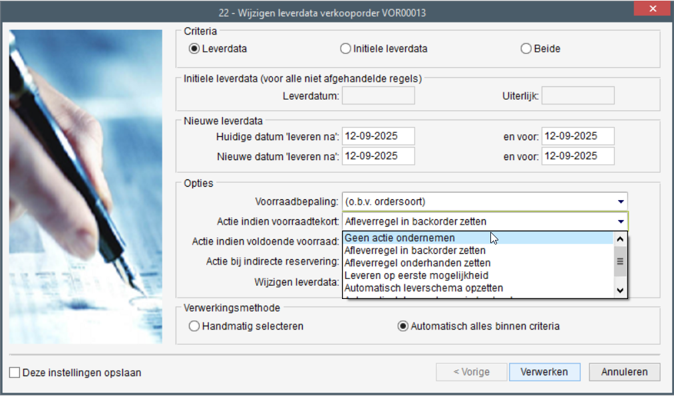Edit Nieuwe datum 'en voor' field

pos(578,156)
